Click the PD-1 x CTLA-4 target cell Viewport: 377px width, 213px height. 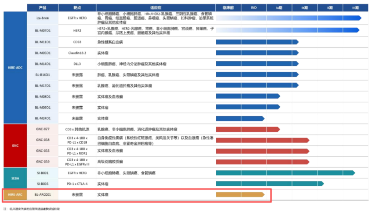point(77,184)
